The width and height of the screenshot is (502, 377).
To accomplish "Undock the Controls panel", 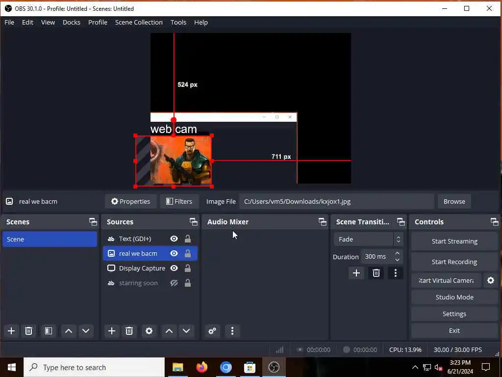I will coord(494,222).
